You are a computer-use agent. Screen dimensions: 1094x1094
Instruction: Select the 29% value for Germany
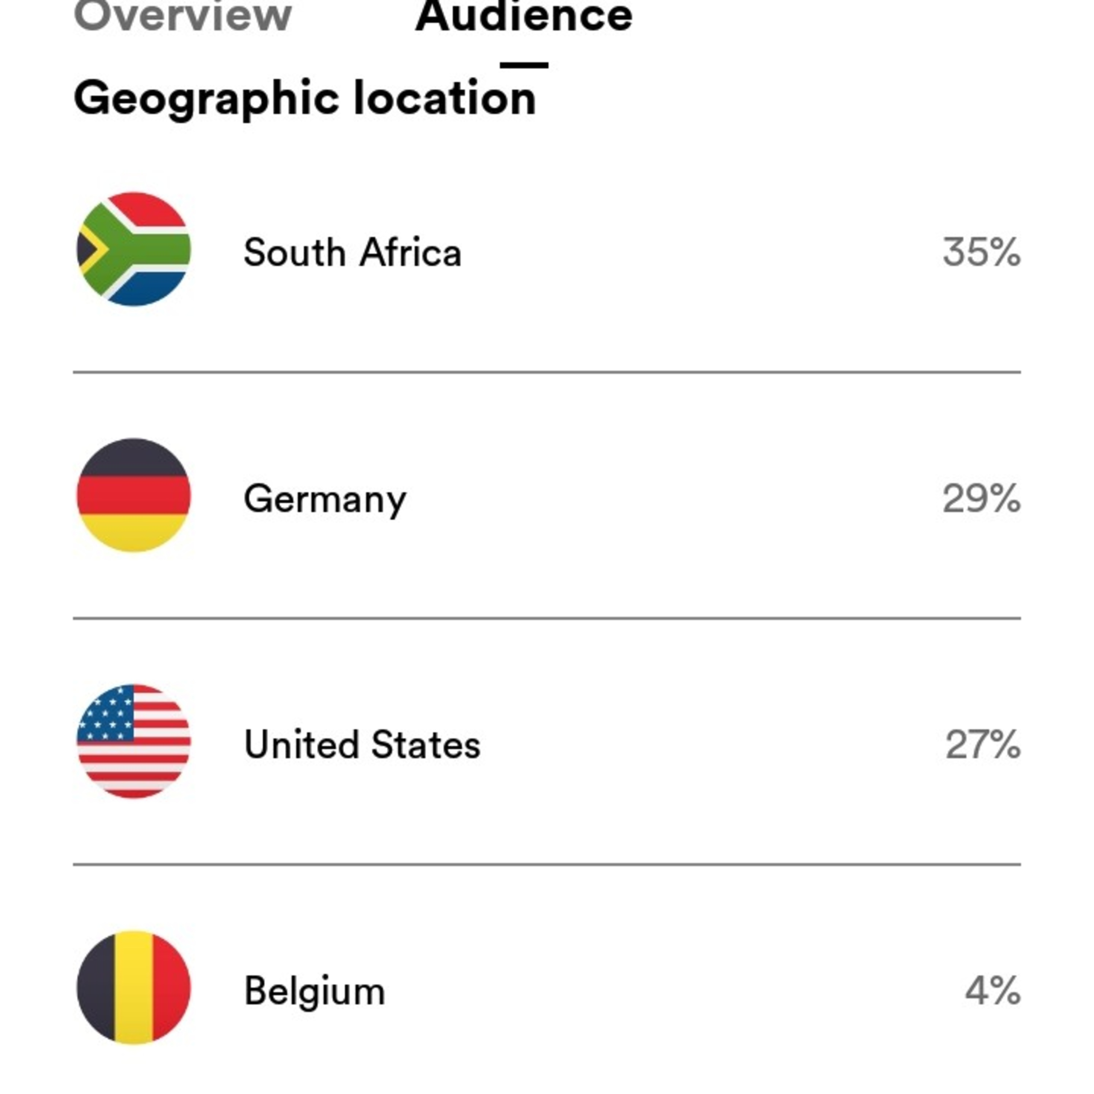coord(981,498)
